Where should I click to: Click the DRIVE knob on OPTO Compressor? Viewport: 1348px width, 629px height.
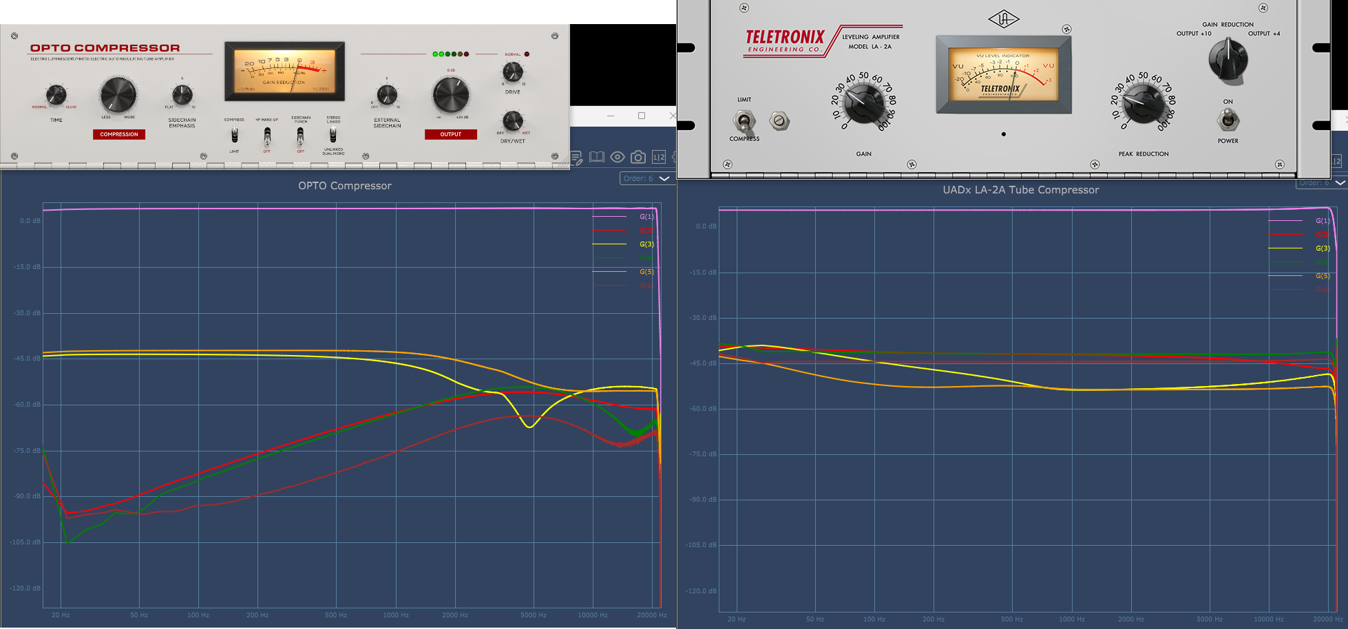[x=513, y=72]
